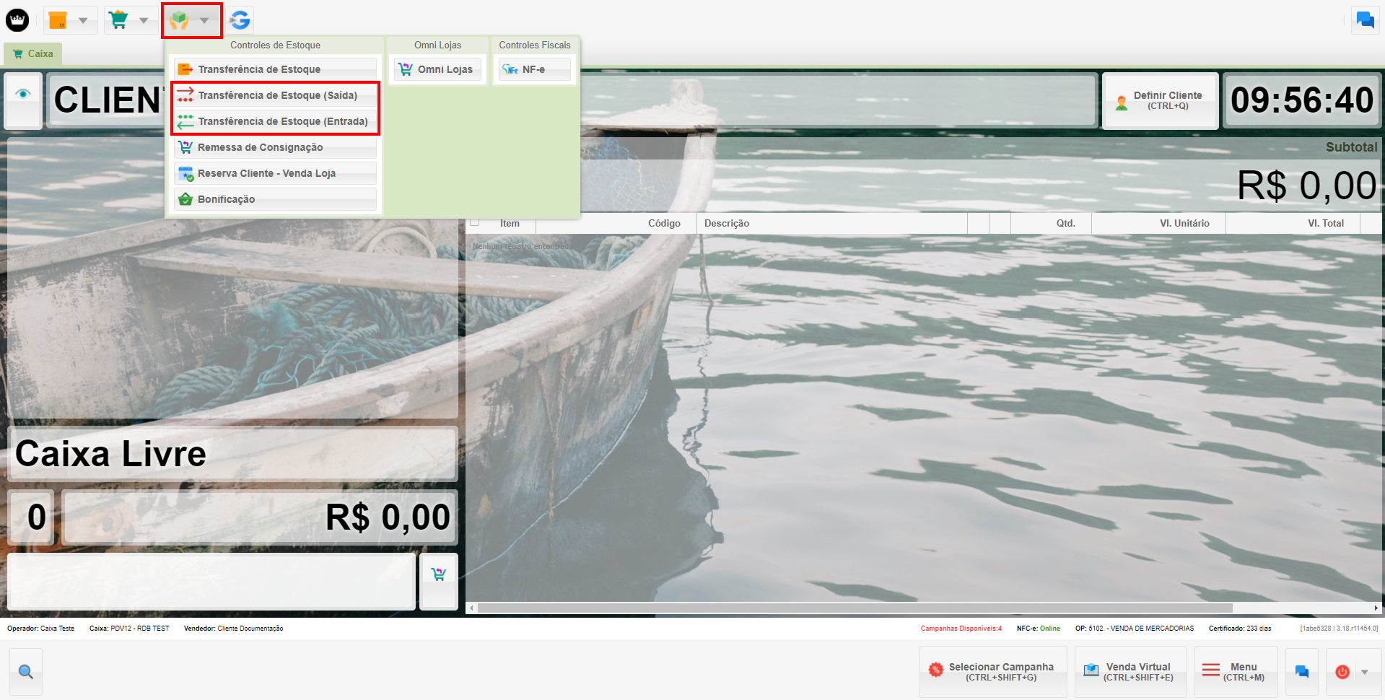Image resolution: width=1385 pixels, height=700 pixels.
Task: Click the blue refresh sync icon
Action: pos(240,20)
